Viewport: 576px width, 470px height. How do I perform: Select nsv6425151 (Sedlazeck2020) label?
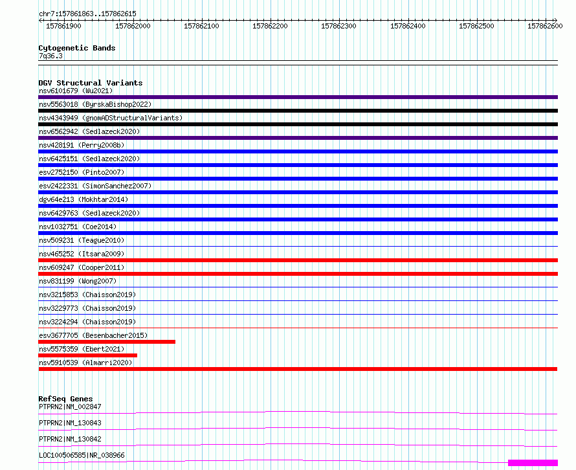89,159
